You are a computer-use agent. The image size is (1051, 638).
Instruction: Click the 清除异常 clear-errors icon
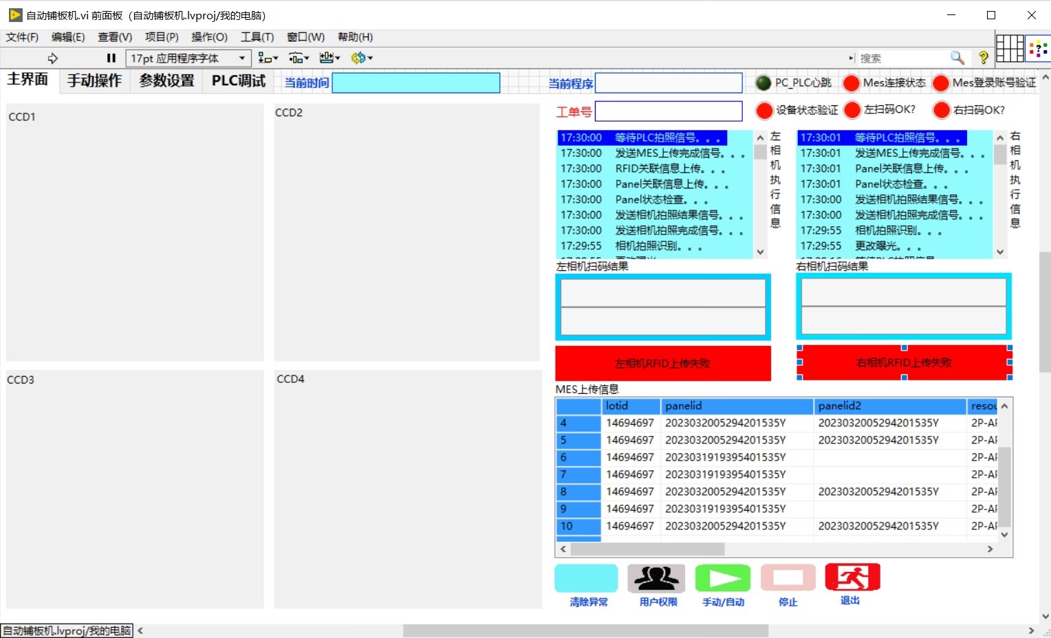click(x=586, y=578)
